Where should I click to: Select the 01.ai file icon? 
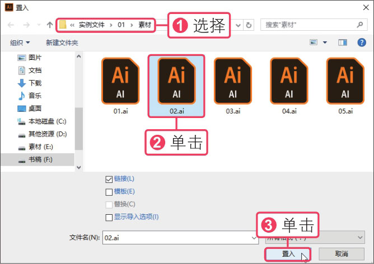[x=120, y=81]
